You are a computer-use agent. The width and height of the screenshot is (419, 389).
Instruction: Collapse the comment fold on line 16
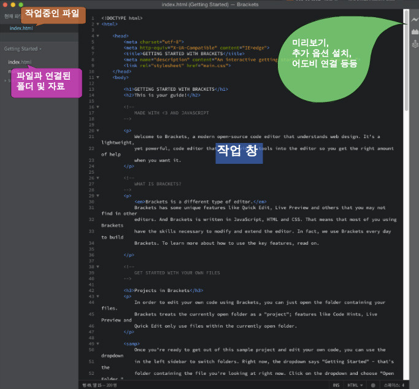(98, 107)
